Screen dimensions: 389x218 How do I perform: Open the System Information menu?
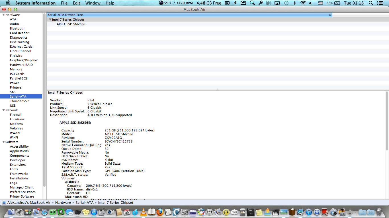pyautogui.click(x=35, y=3)
